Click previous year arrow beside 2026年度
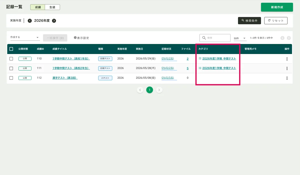The height and width of the screenshot is (175, 300). click(x=30, y=21)
